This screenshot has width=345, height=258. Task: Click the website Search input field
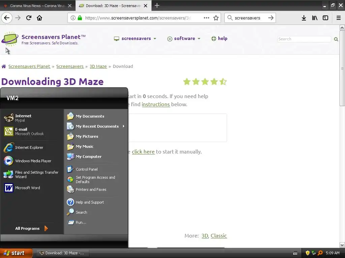coord(304,39)
